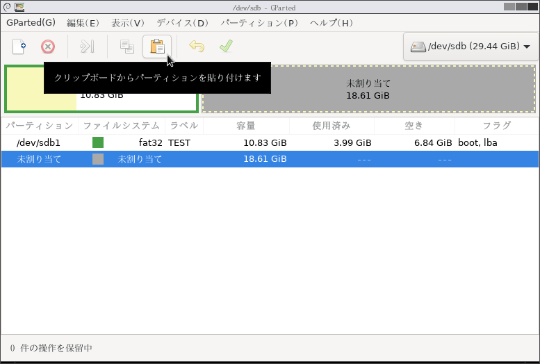The height and width of the screenshot is (364, 540).
Task: Click the boot, lba flags cell
Action: 477,142
